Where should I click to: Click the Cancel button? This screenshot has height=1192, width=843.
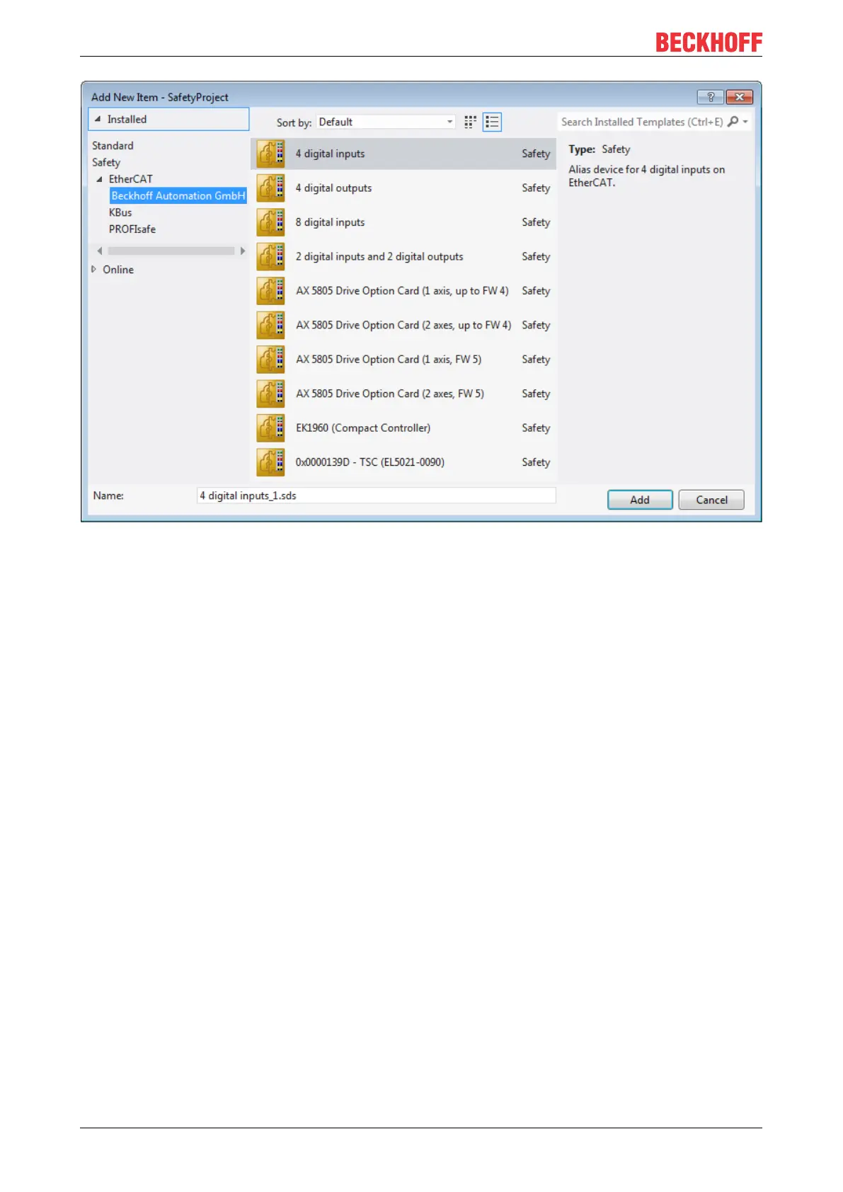[711, 500]
